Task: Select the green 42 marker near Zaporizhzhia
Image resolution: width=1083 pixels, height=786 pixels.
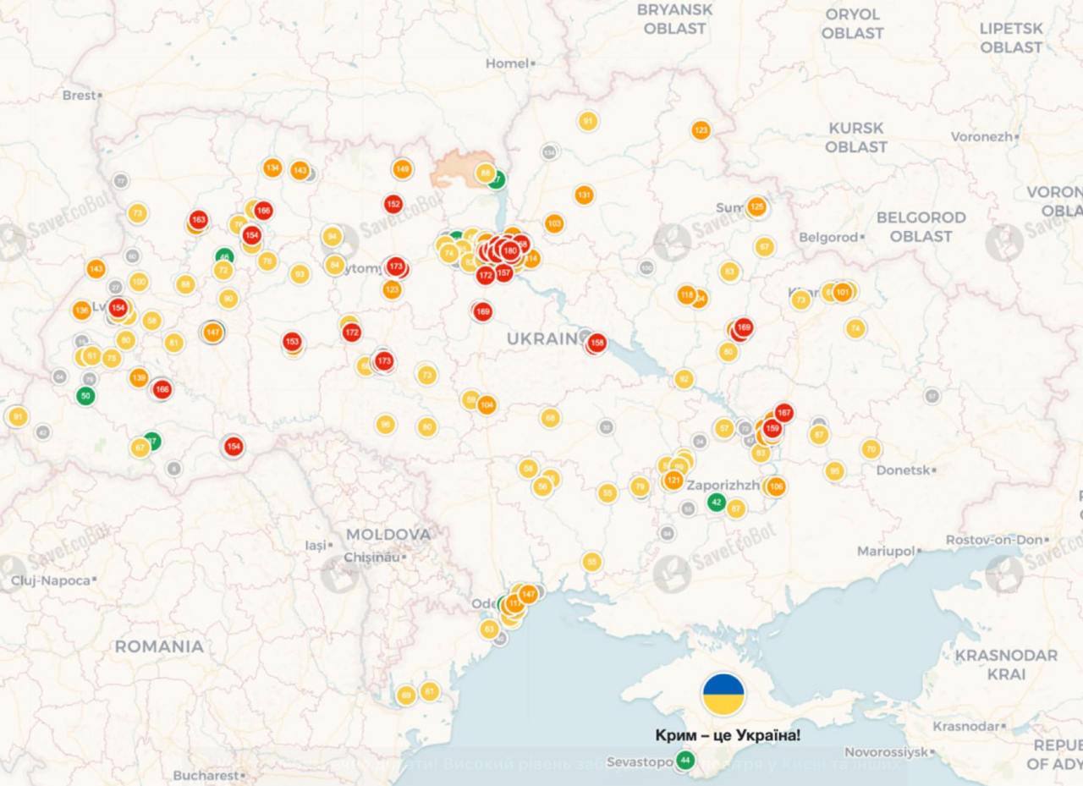Action: (717, 502)
